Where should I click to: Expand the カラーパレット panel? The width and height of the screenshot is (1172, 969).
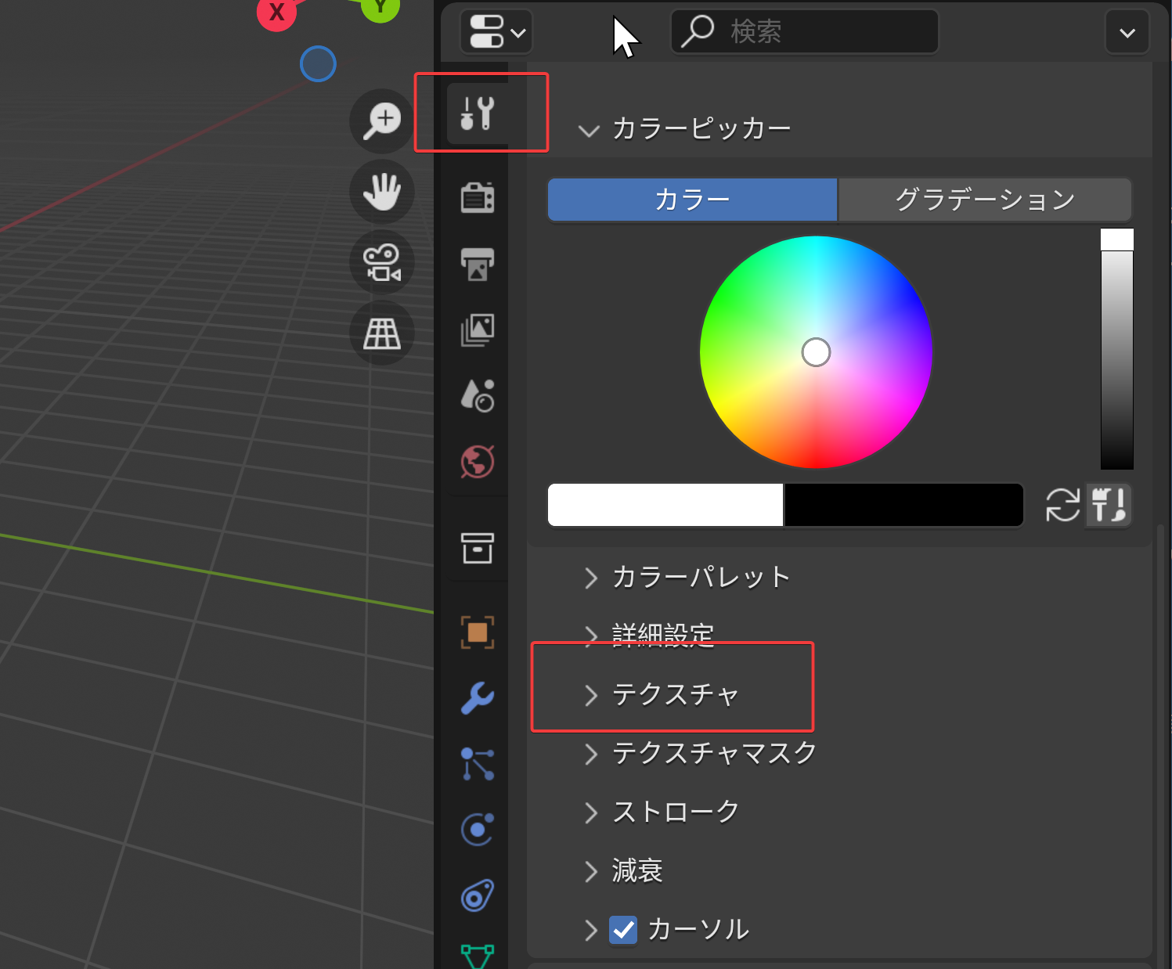(700, 578)
